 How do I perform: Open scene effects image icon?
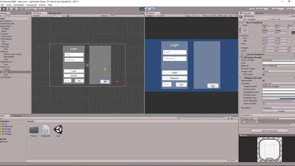click(x=68, y=16)
